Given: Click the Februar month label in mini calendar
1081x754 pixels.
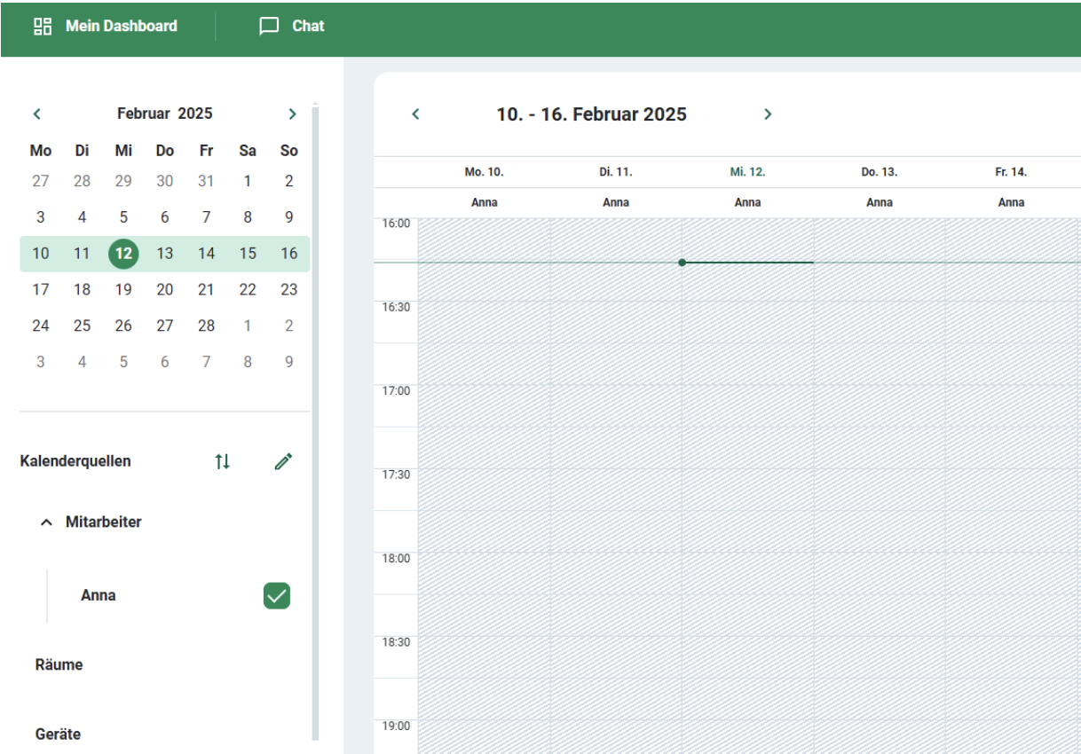Looking at the screenshot, I should (x=143, y=114).
